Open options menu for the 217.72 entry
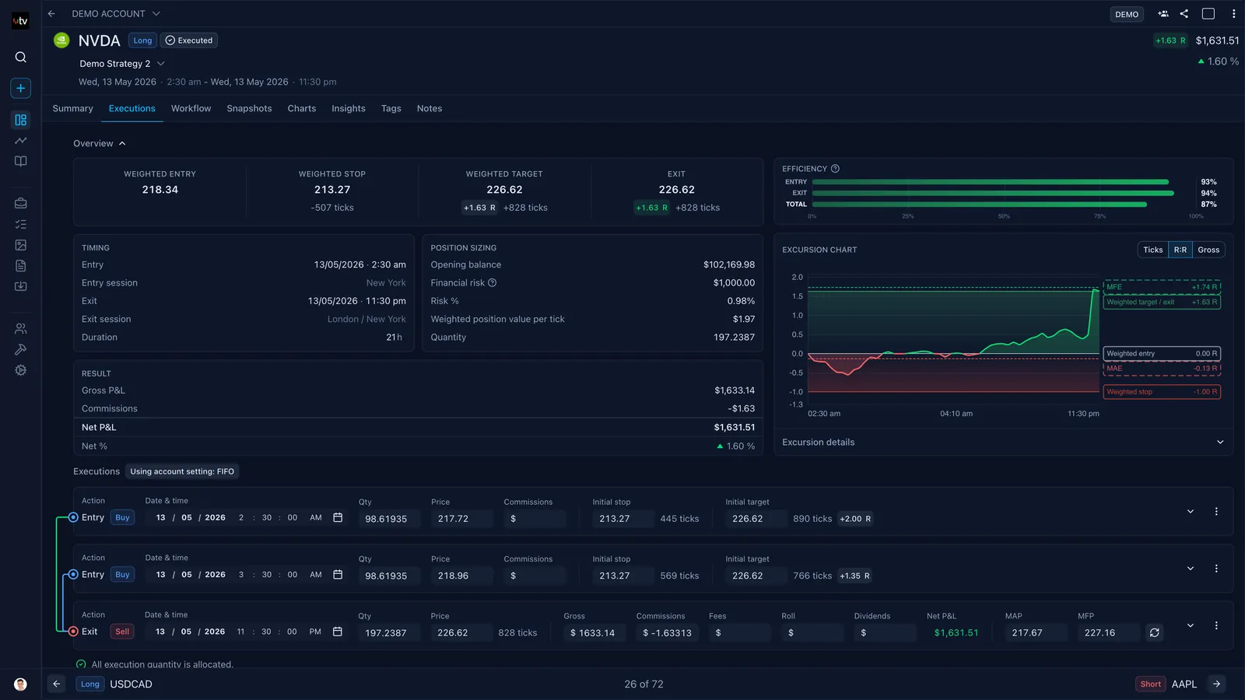This screenshot has height=700, width=1245. click(x=1216, y=512)
